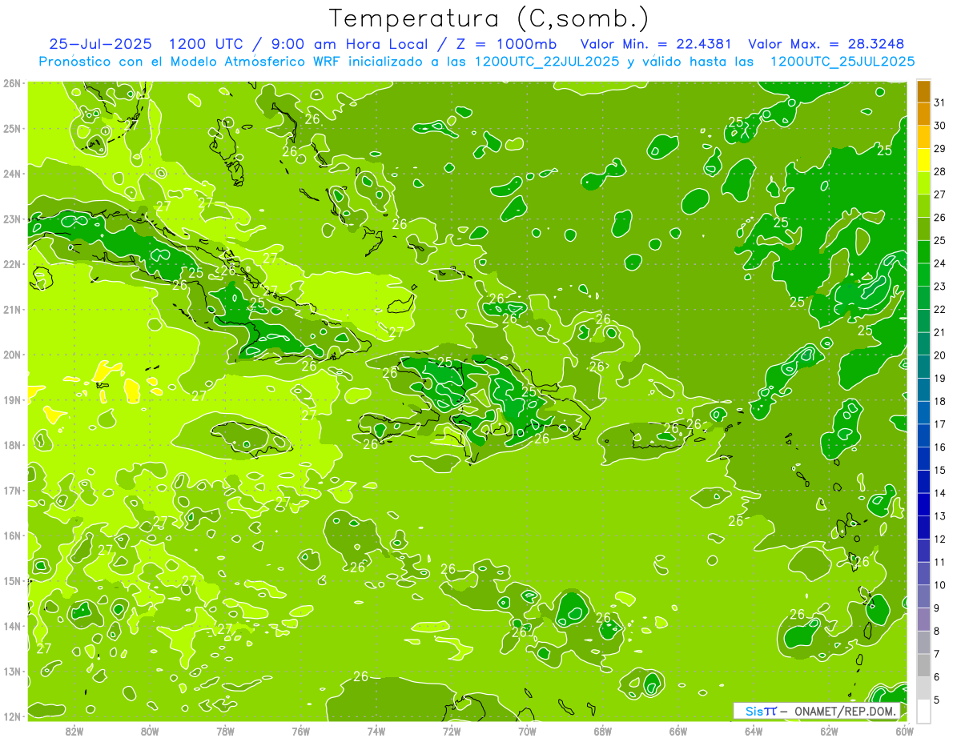Click the '14N' latitude axis label
This screenshot has width=961, height=742.
tap(12, 626)
